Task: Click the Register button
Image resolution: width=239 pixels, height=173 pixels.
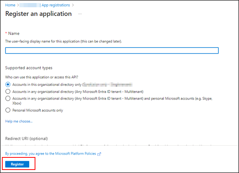Action: click(x=18, y=164)
